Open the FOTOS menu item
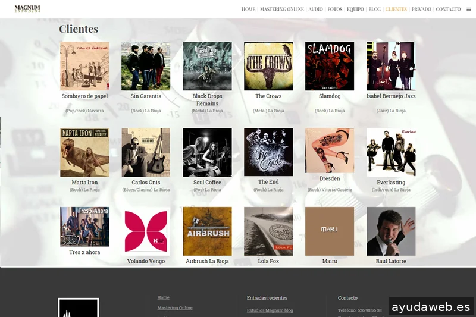Image resolution: width=476 pixels, height=317 pixels. coord(334,9)
